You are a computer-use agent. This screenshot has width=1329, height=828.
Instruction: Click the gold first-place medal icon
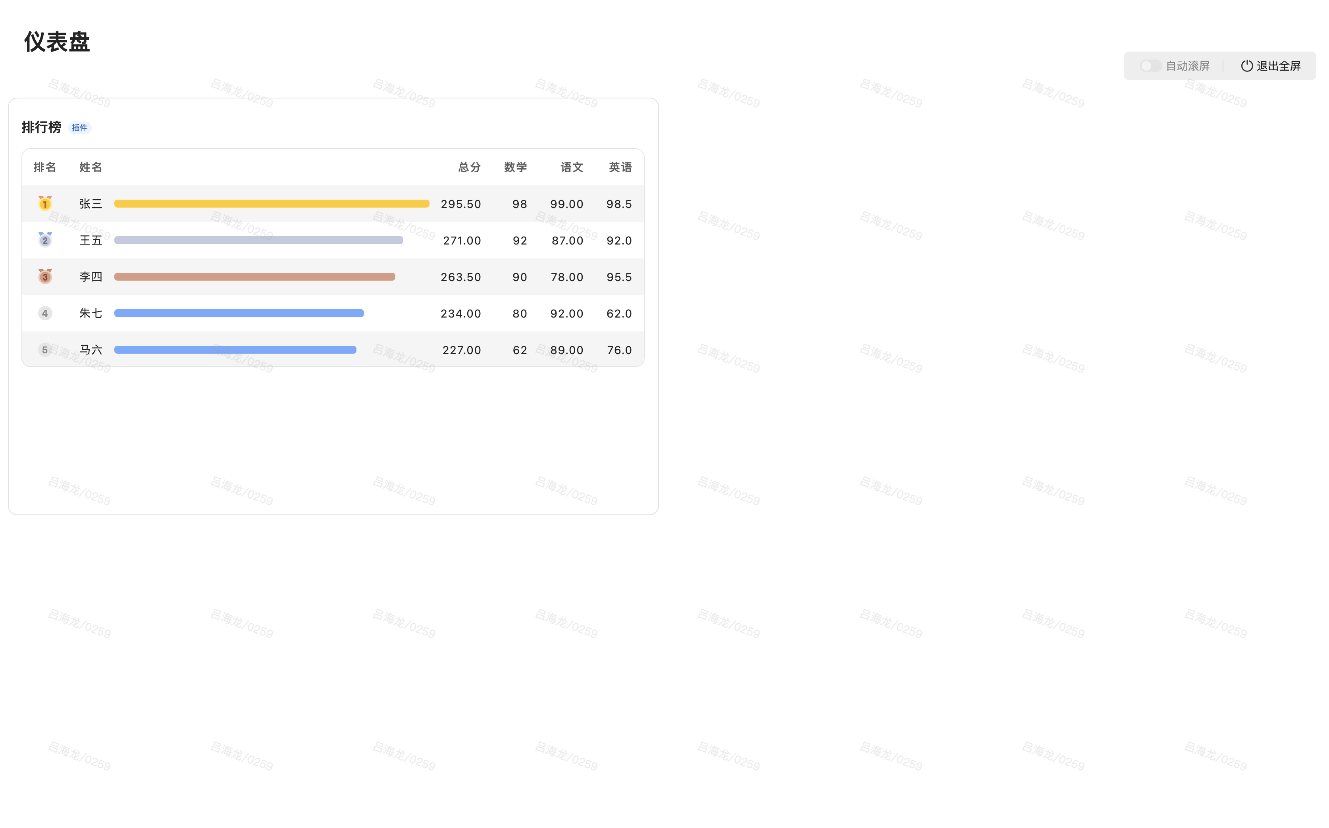click(x=45, y=204)
